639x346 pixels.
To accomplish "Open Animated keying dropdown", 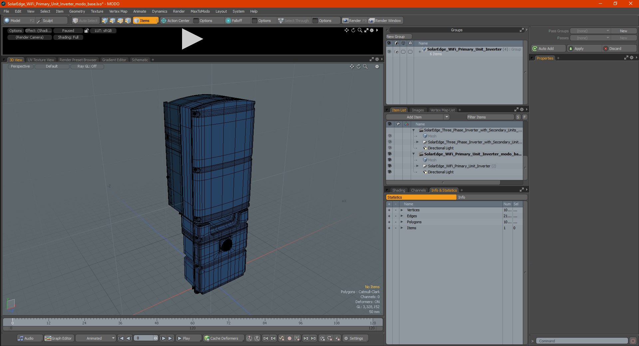I will [x=96, y=338].
